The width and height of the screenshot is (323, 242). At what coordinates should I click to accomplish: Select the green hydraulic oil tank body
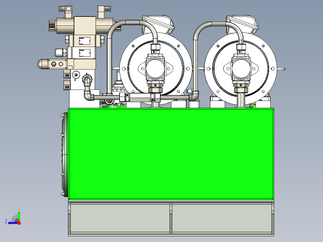[x=171, y=154]
